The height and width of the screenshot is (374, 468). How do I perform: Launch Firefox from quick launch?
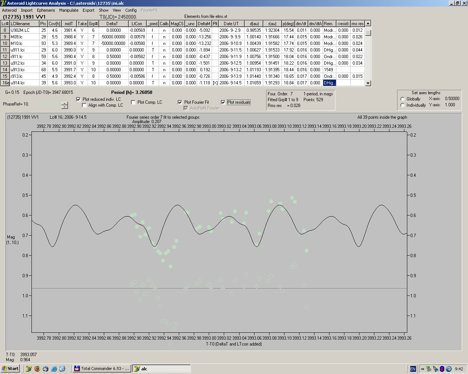pos(37,369)
